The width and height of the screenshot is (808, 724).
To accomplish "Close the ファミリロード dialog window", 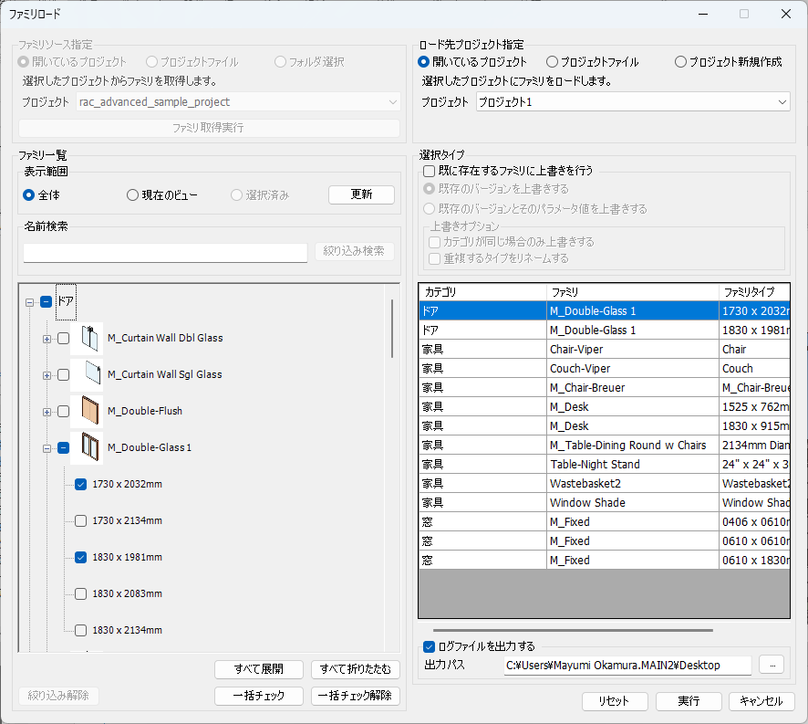I will point(786,14).
